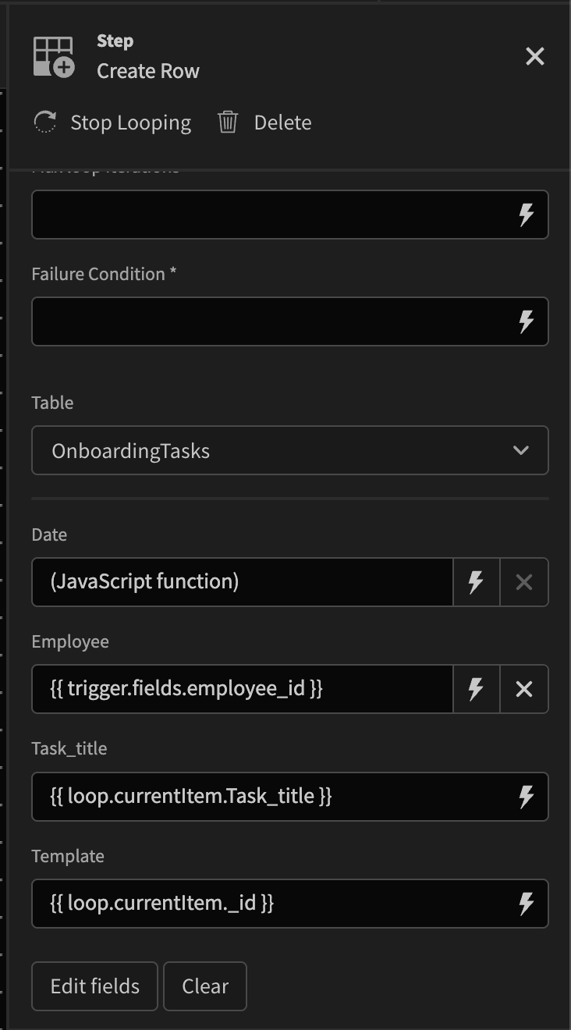Click the Stop Looping circular arrow icon
The image size is (571, 1030).
[x=45, y=123]
